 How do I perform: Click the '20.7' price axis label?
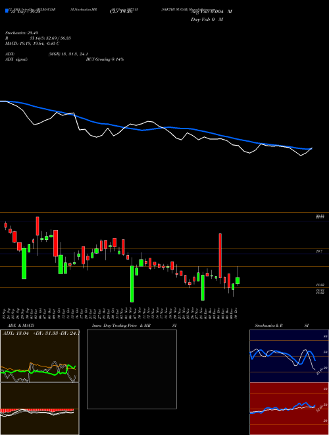318,251
